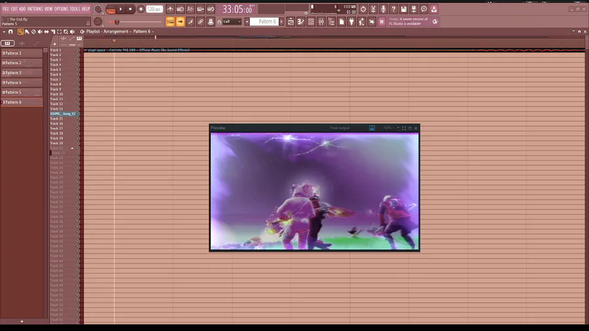Select the Zoom tool in Playlist

pyautogui.click(x=65, y=32)
